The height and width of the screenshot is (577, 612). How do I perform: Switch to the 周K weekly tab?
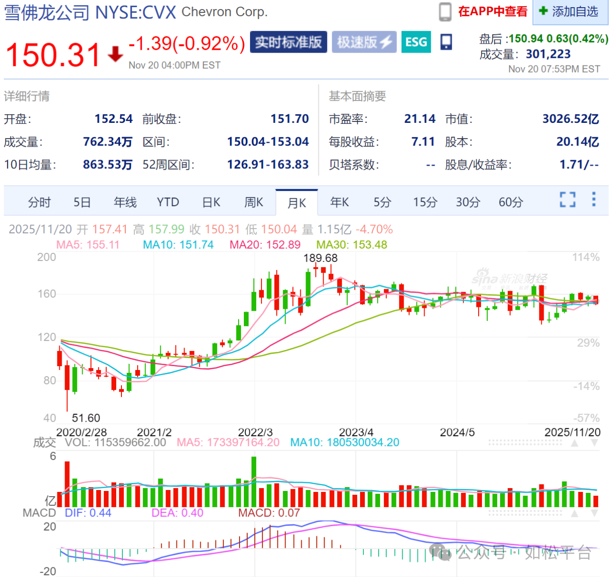point(253,202)
